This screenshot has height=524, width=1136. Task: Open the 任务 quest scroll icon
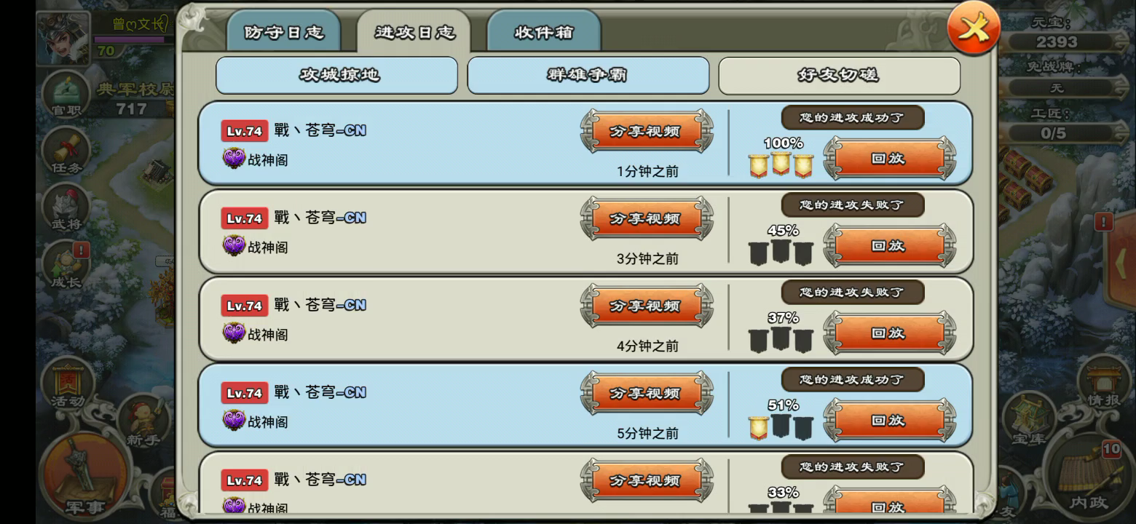pyautogui.click(x=66, y=152)
